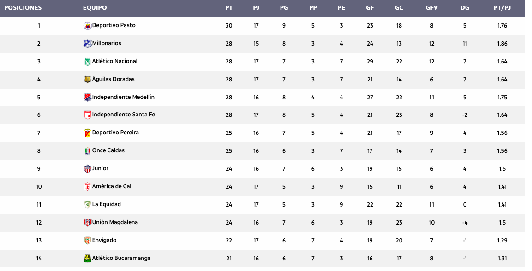532x271 pixels.
Task: Click the PT/PJ column header
Action: point(502,8)
